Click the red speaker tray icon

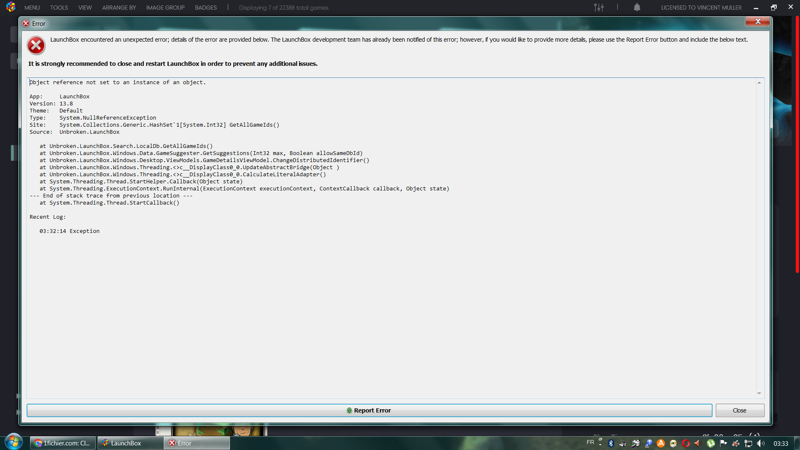698,443
